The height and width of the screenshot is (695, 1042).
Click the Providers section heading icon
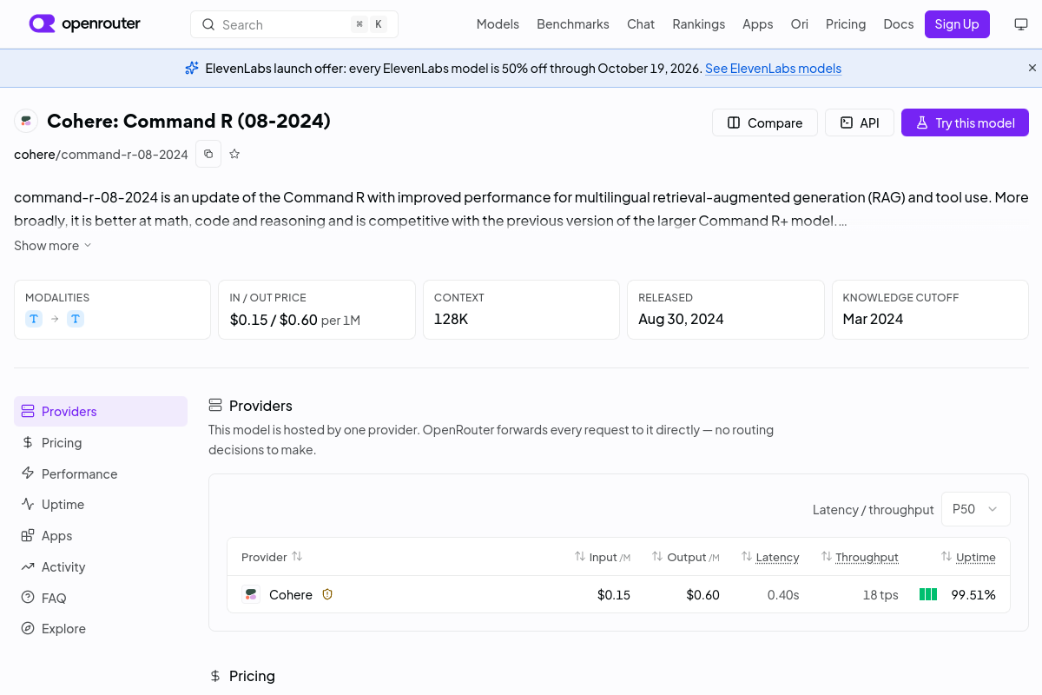(x=215, y=406)
